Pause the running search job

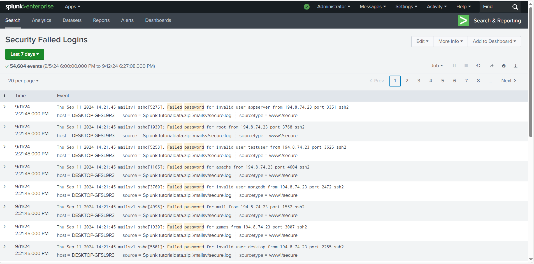pyautogui.click(x=454, y=66)
